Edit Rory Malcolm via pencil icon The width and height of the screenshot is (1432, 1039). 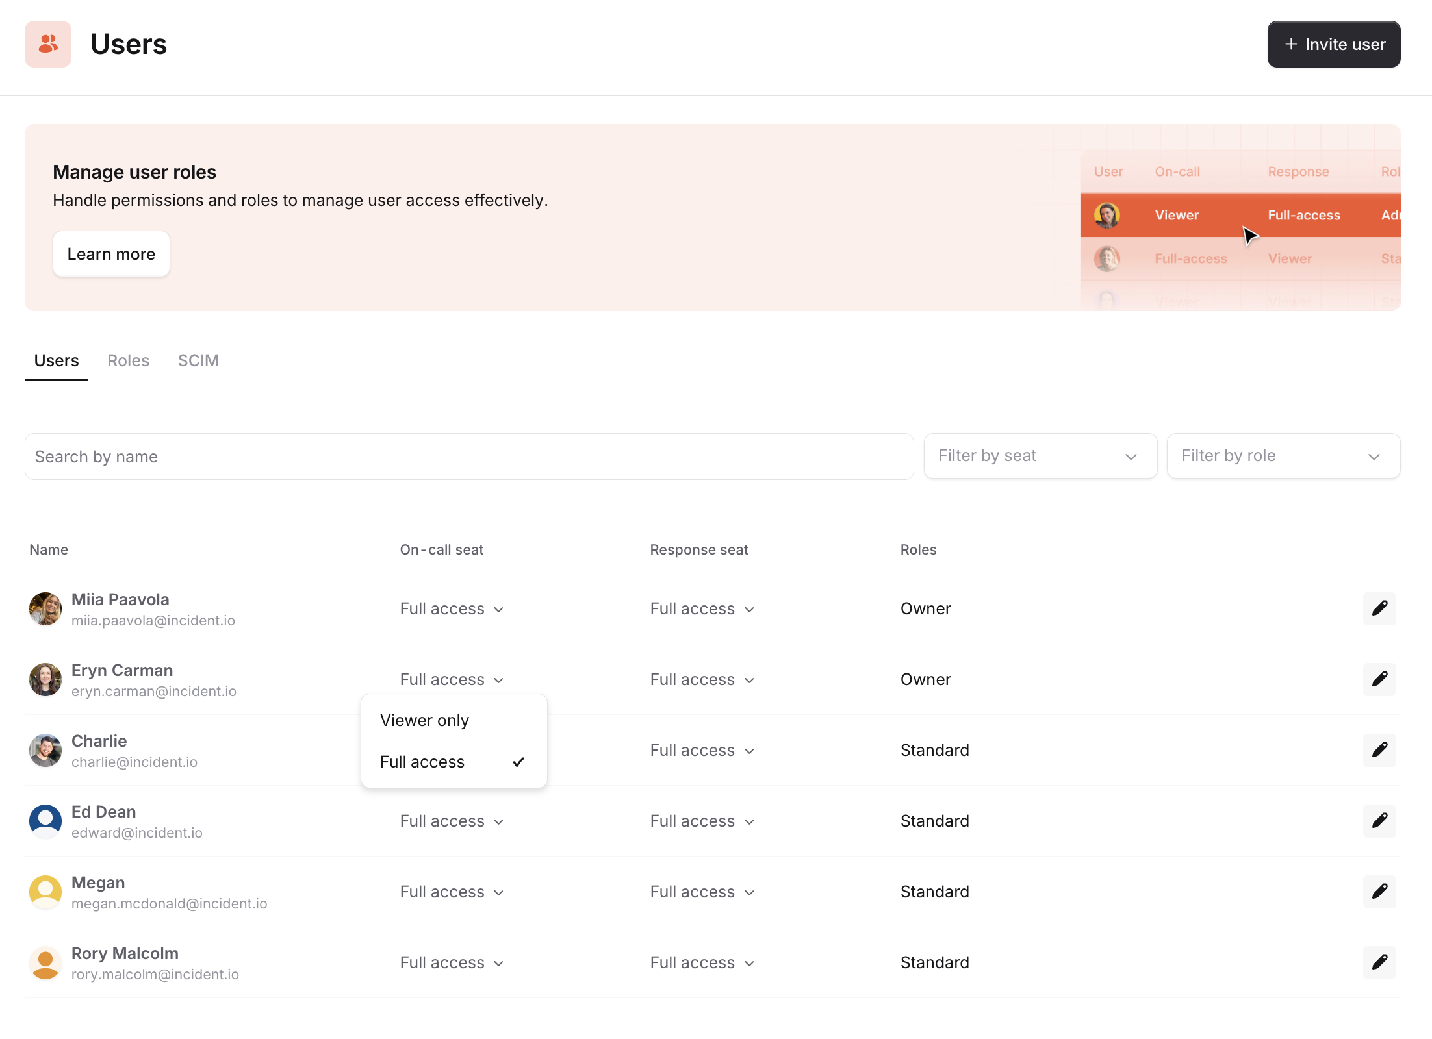[x=1379, y=962]
